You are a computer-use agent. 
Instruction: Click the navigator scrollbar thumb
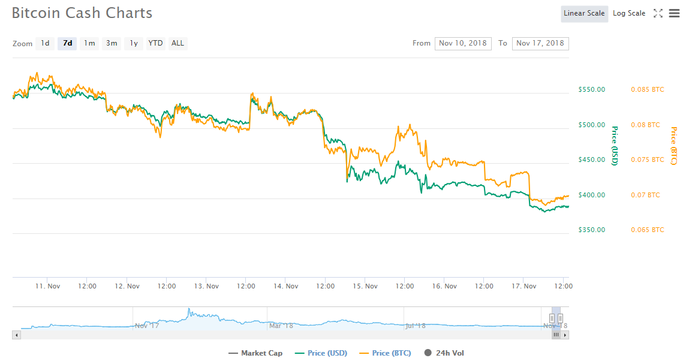[x=556, y=335]
